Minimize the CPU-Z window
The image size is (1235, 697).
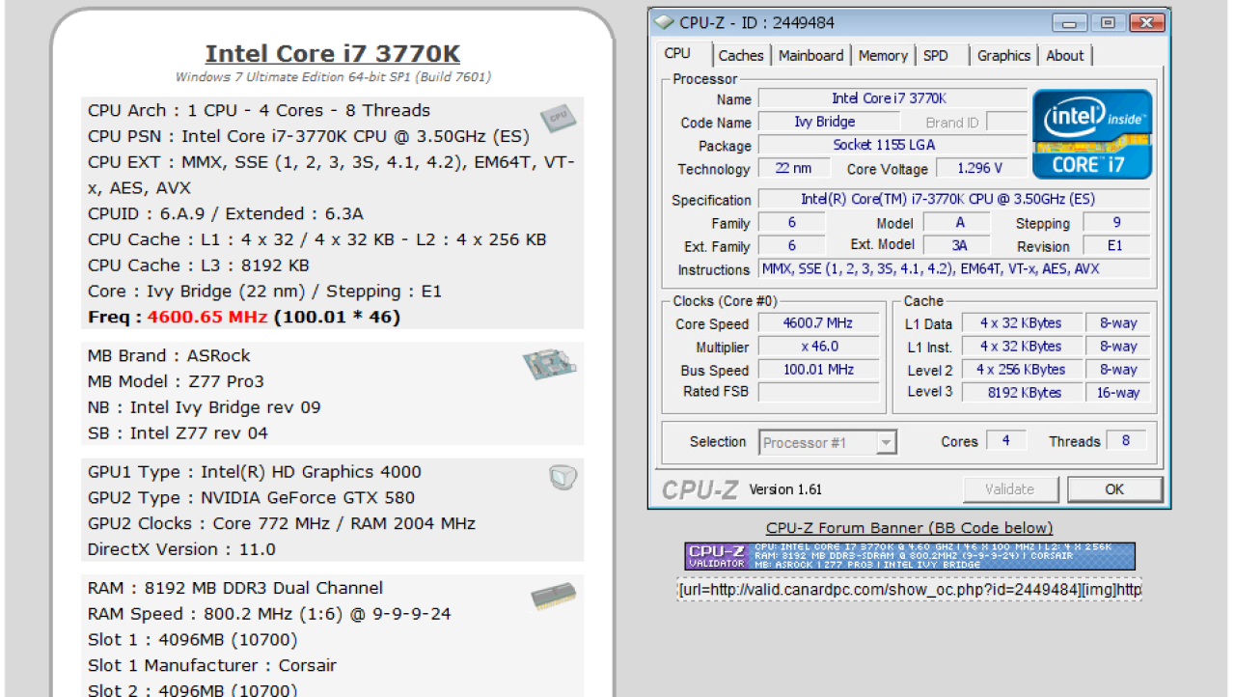point(1071,22)
